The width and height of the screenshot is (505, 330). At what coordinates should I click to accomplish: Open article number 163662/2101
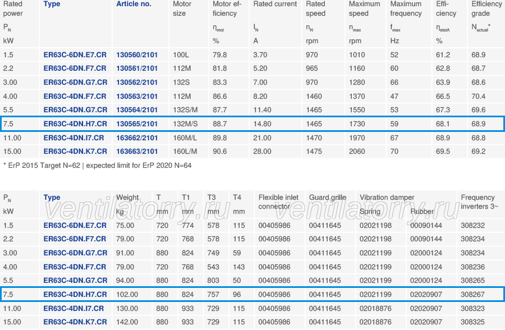[137, 138]
